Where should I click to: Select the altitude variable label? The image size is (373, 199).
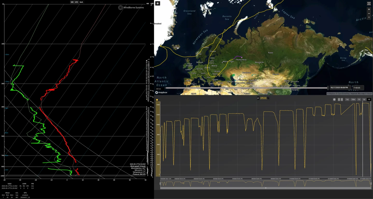click(263, 98)
